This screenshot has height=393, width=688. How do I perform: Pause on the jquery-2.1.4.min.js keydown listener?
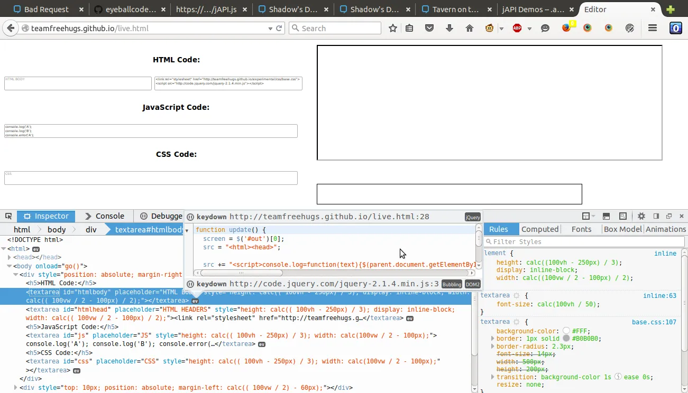pos(190,284)
